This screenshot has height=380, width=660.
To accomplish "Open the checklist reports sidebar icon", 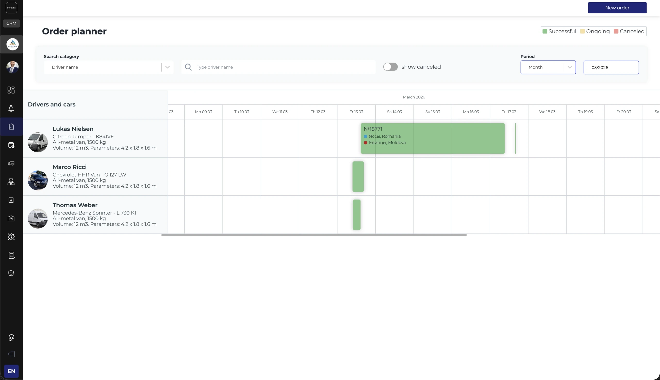I will point(11,255).
